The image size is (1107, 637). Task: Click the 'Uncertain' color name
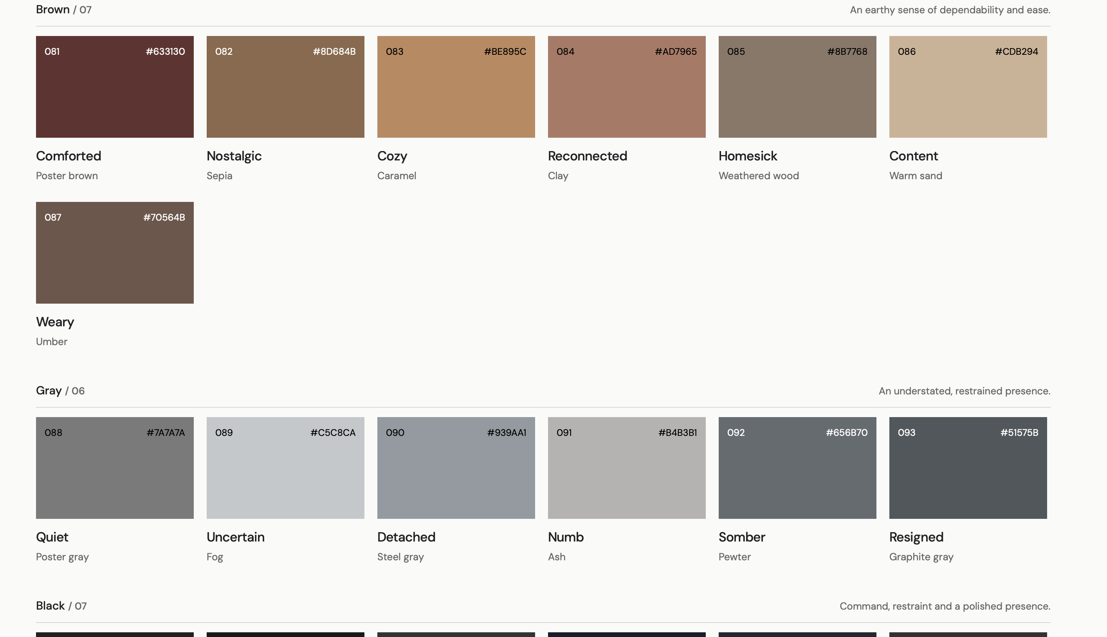coord(235,537)
